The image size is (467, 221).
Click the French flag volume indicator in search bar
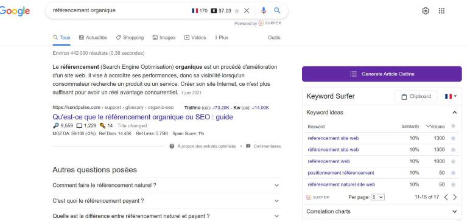(x=195, y=11)
